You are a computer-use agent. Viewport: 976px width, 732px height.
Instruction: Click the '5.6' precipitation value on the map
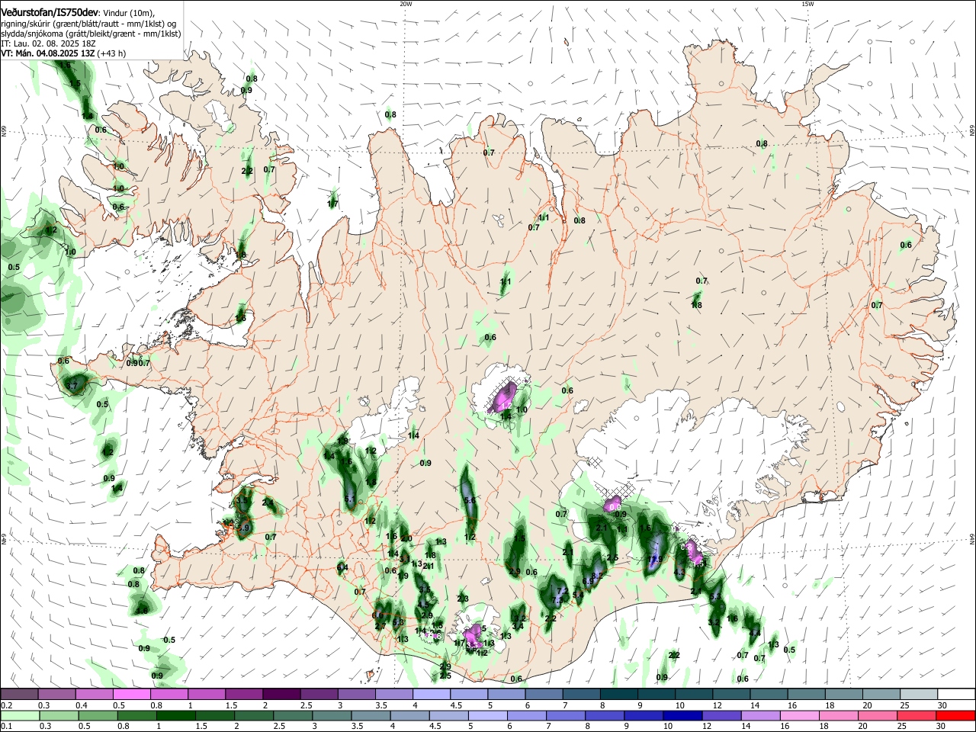[470, 500]
